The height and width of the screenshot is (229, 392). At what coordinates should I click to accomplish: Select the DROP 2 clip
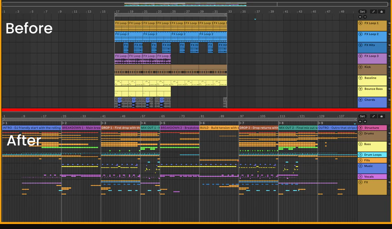tap(259, 128)
